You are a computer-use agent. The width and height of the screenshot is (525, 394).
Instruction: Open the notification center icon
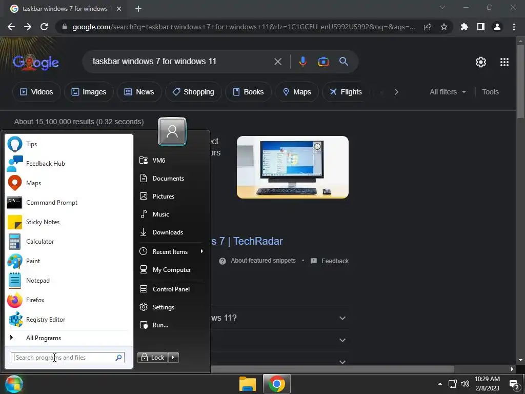point(514,384)
